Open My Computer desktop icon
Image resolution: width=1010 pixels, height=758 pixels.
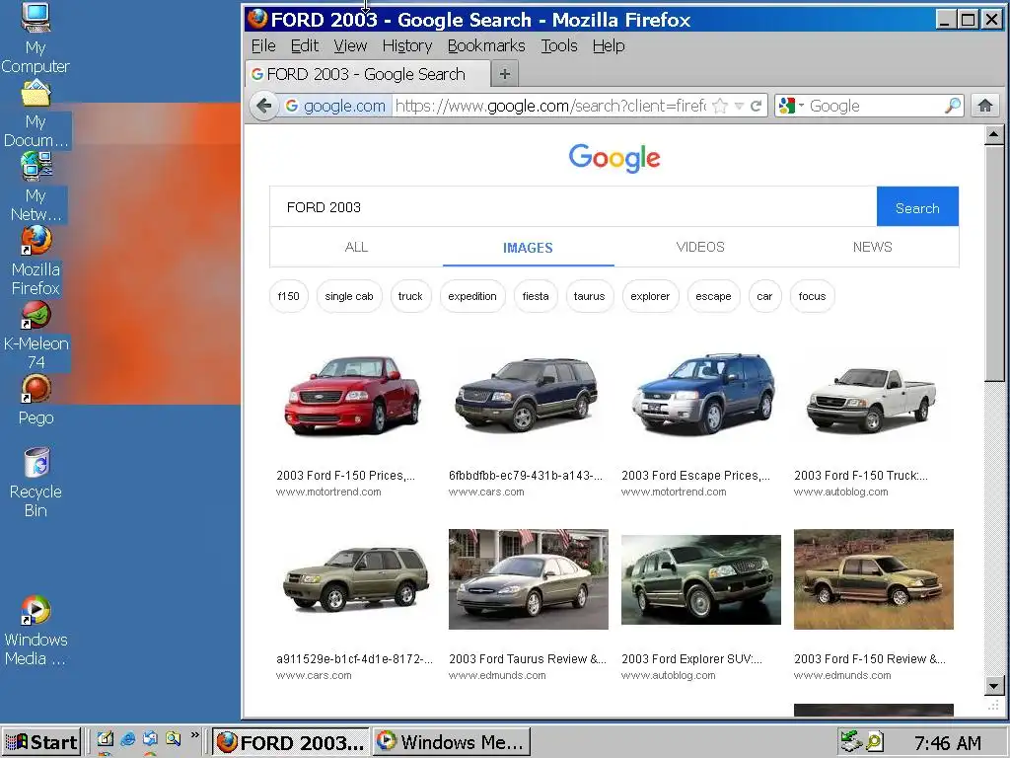(x=36, y=38)
